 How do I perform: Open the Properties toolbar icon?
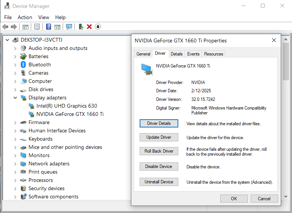pyautogui.click(x=37, y=27)
